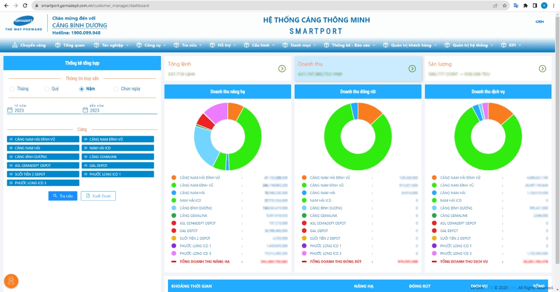Toggle ASL GEMADEPT DEPOT chip

tap(43, 165)
